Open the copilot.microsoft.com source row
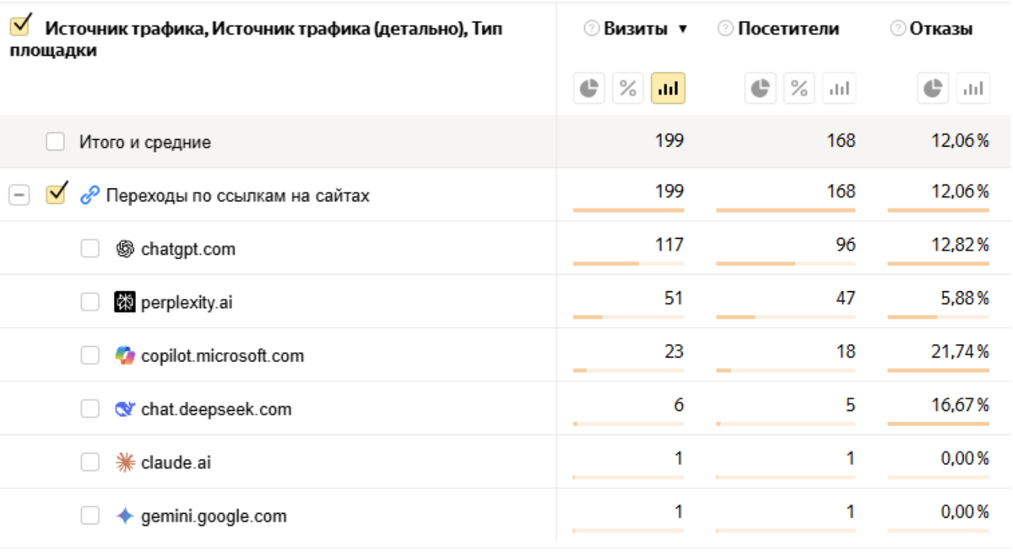The image size is (1013, 557). tap(222, 356)
